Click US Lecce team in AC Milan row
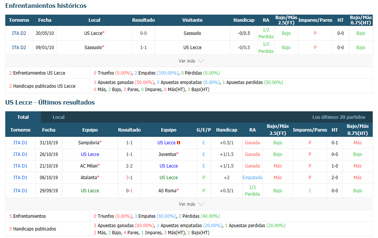 click(168, 166)
